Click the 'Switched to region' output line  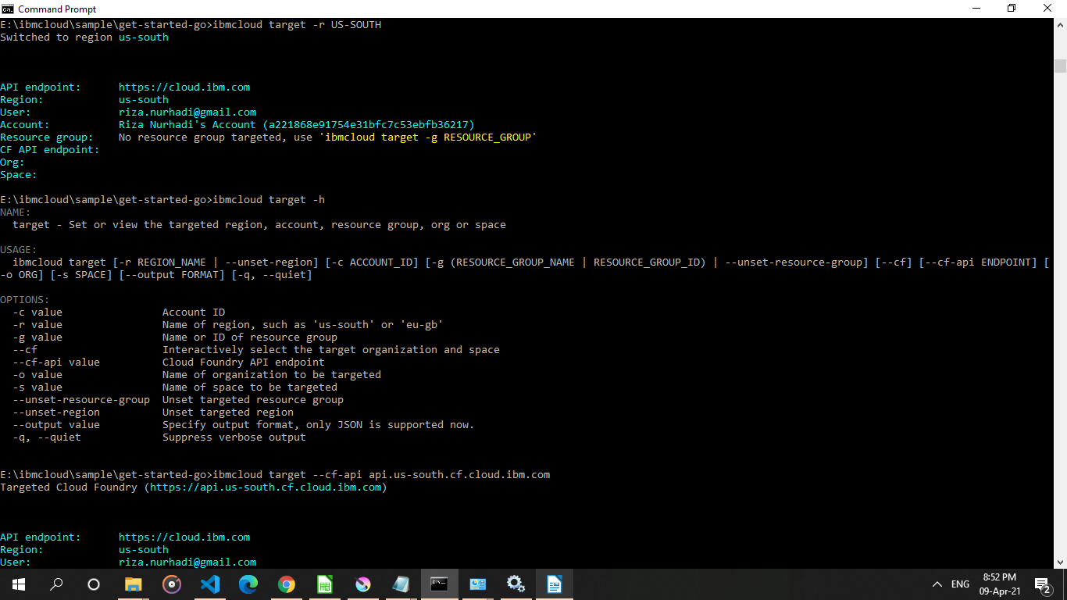click(84, 37)
